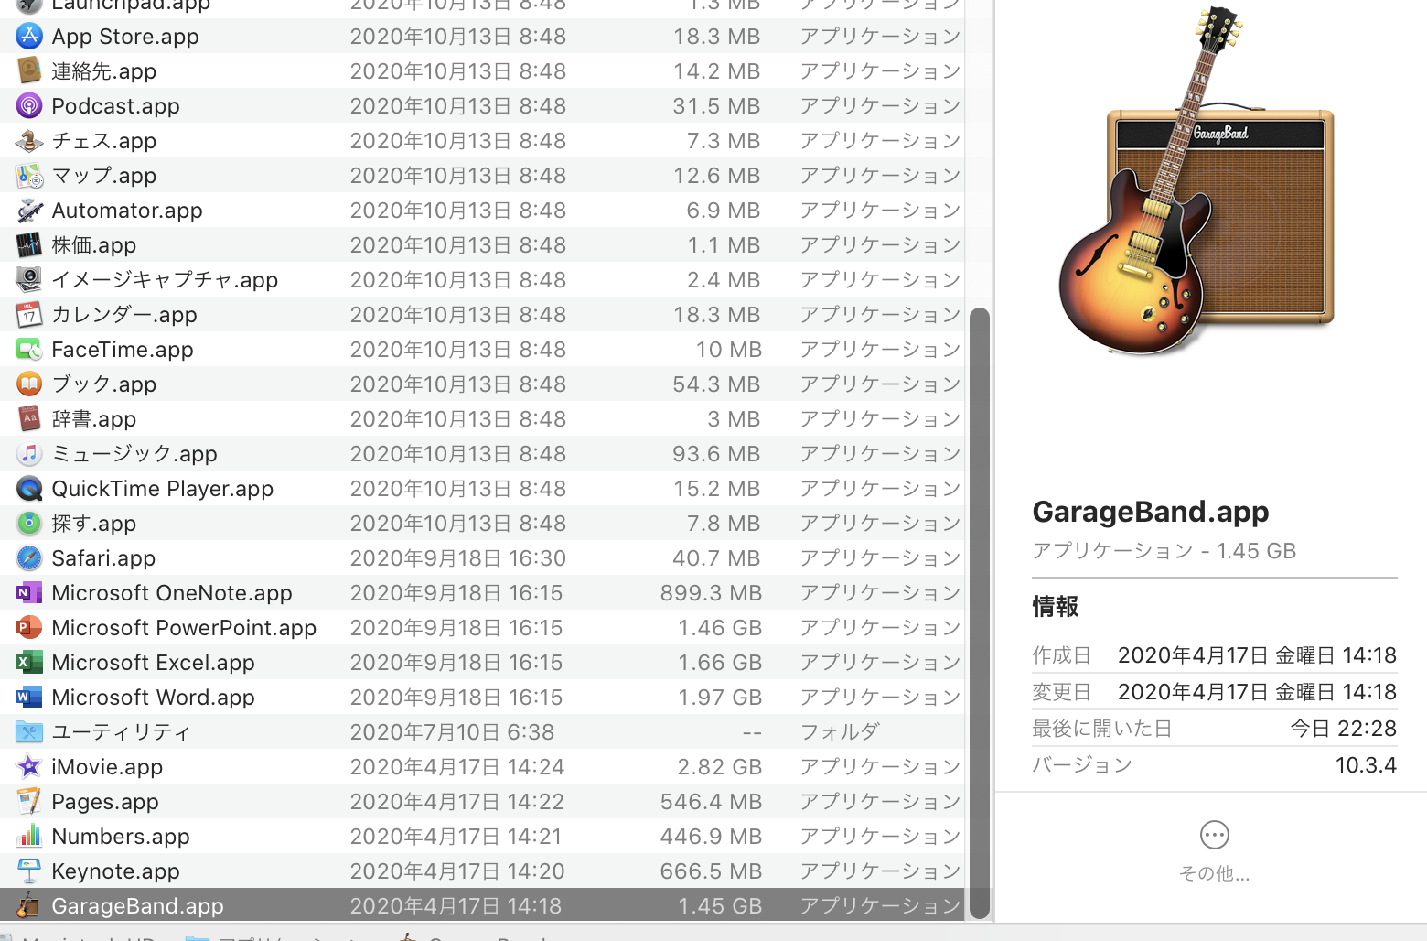Click the "2020年7月10日 6:38" date for ユーティリティ
The height and width of the screenshot is (941, 1427).
coord(452,732)
